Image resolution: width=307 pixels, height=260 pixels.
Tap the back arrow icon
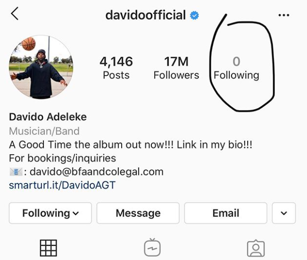[15, 14]
